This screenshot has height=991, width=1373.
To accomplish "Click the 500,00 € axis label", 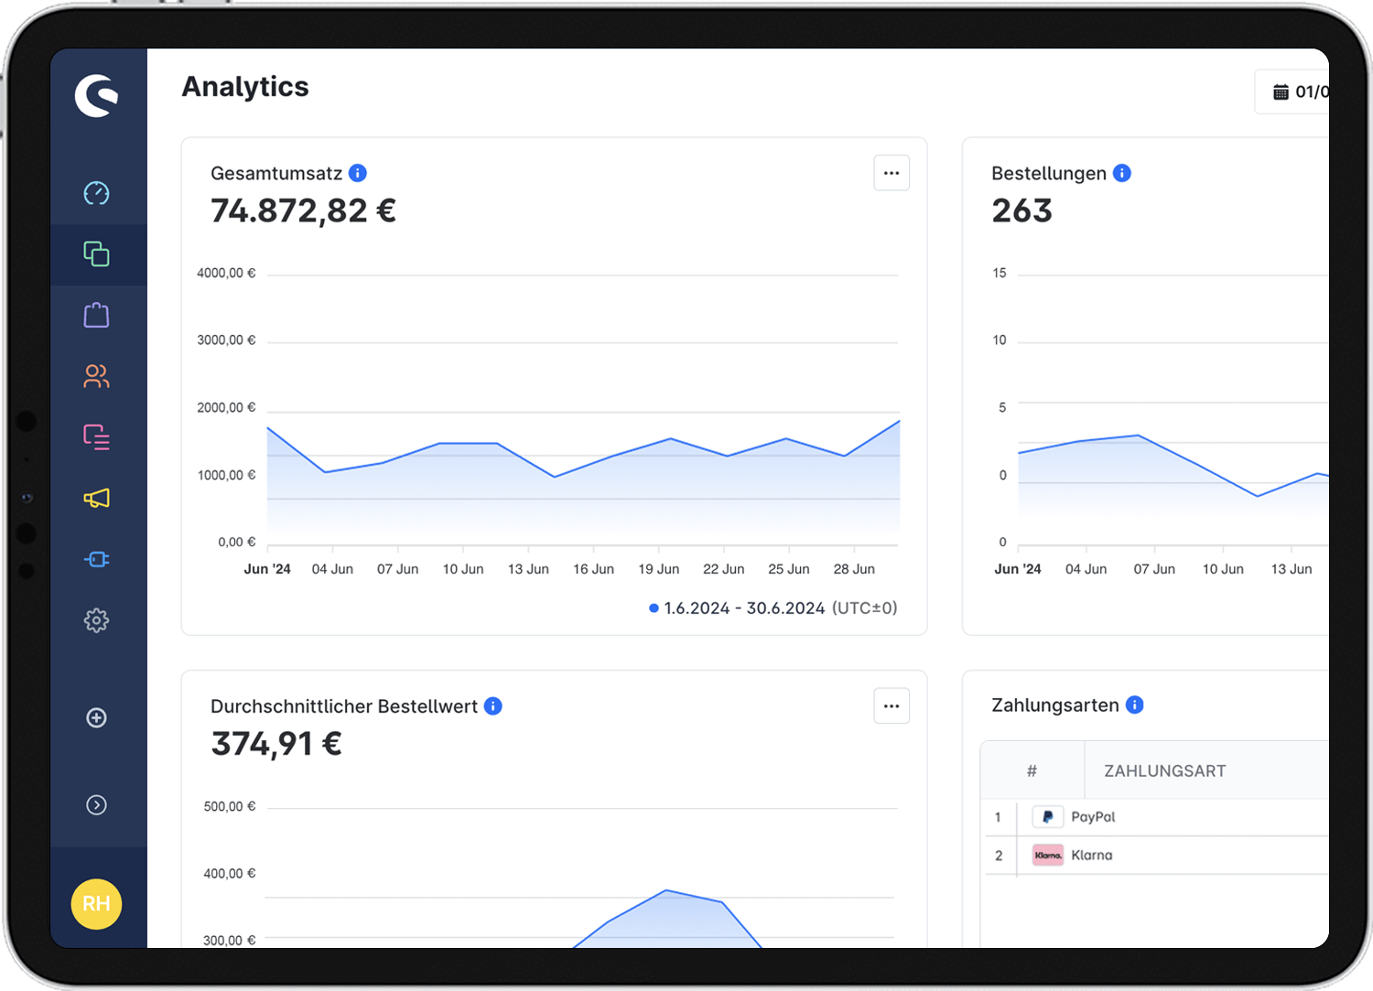I will (230, 806).
